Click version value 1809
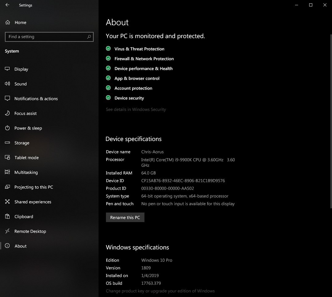Screen dimensions: 332x297 tap(146, 268)
